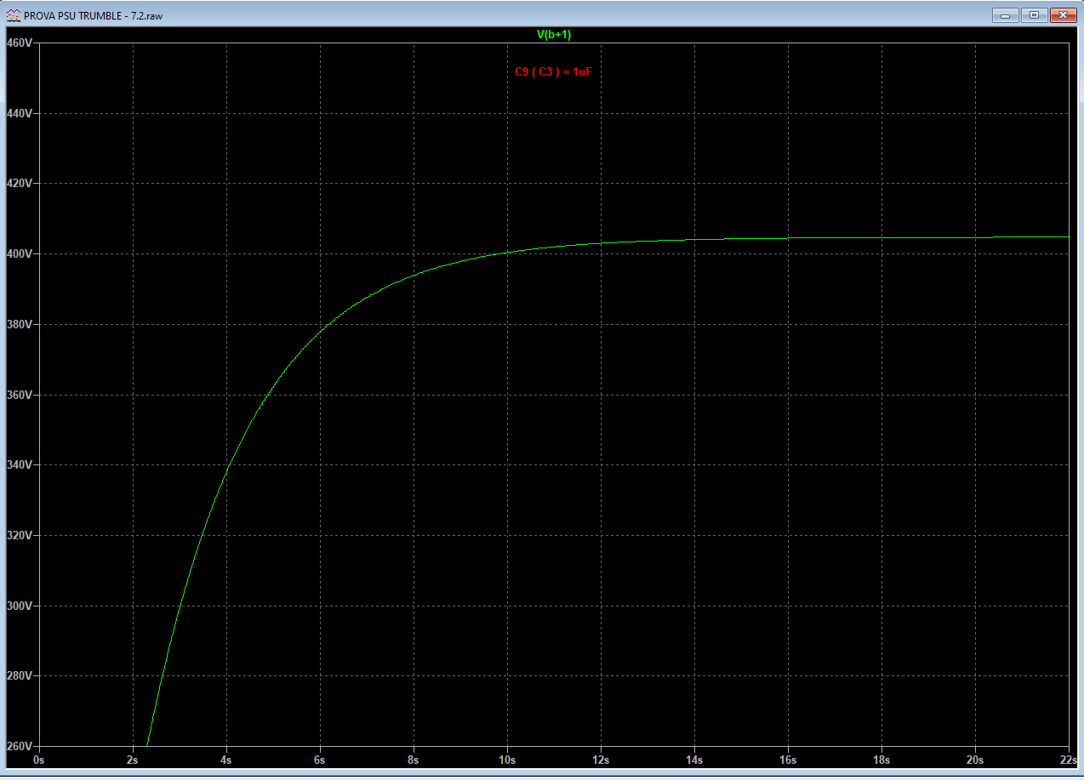Click the 340V vertical axis label

[x=18, y=465]
